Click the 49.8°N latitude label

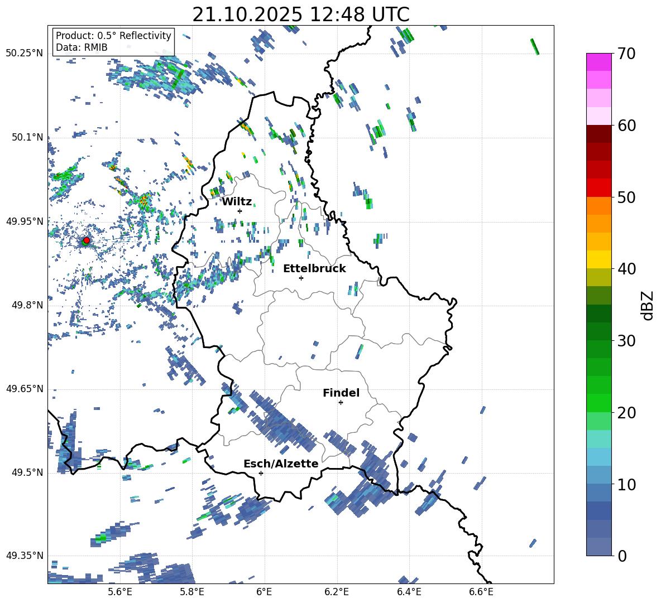pos(27,305)
